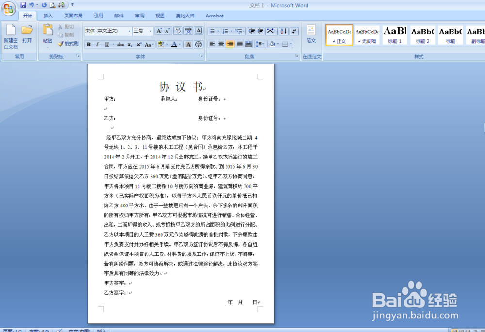Toggle bold formatting on selected text
The height and width of the screenshot is (332, 485).
[89, 44]
